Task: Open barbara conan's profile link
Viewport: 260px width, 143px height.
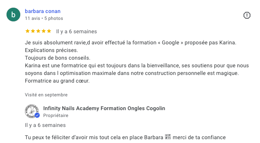Action: pyautogui.click(x=43, y=11)
